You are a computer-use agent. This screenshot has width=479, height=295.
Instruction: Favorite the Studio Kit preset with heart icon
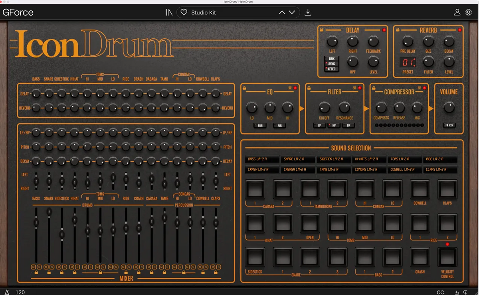(x=184, y=12)
